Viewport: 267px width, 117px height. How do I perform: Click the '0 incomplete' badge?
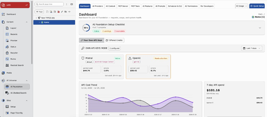(x=119, y=31)
